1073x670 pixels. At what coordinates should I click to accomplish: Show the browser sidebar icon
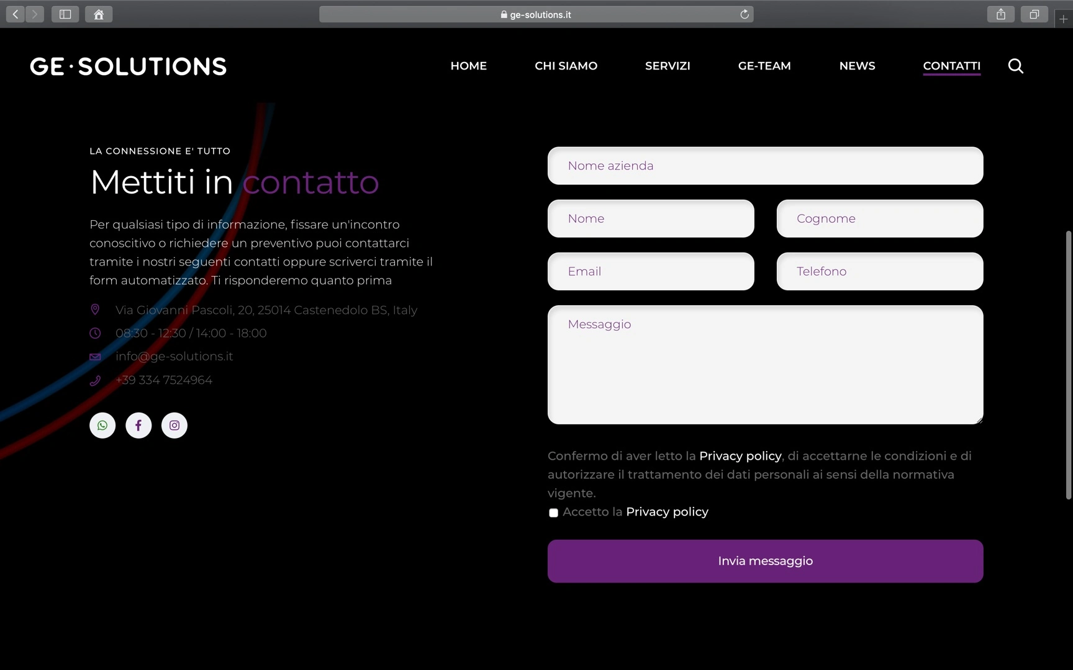point(65,14)
